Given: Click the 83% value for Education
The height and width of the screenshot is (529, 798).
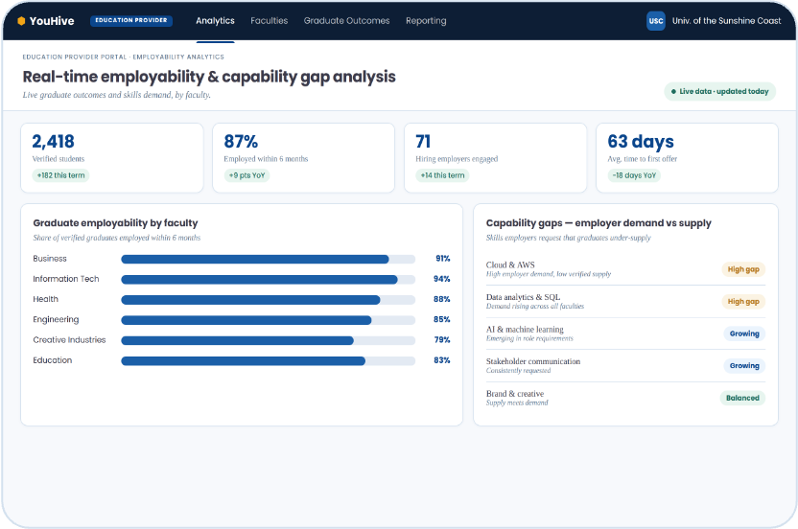Looking at the screenshot, I should point(442,360).
